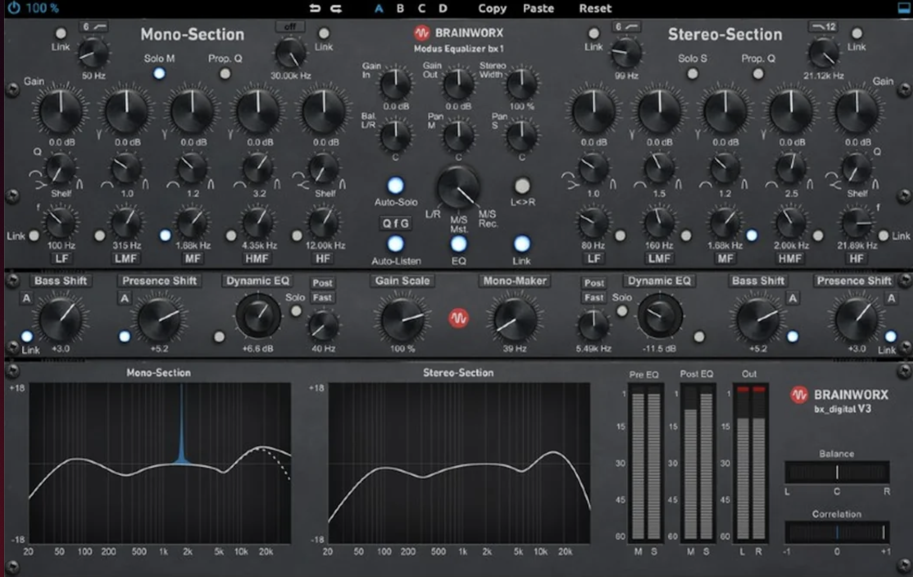Toggle the Auto-Listen LED button

pyautogui.click(x=396, y=244)
